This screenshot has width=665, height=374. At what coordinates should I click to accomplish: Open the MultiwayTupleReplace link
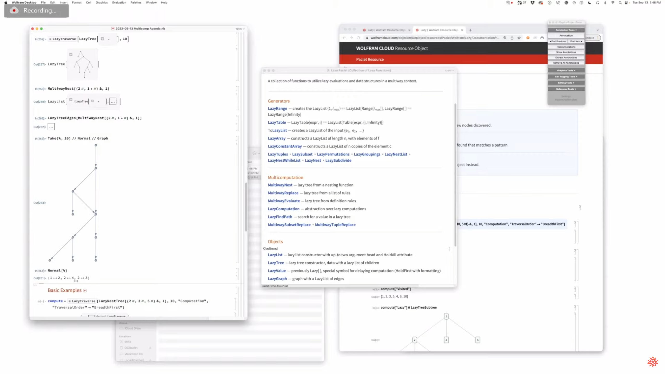coord(335,225)
